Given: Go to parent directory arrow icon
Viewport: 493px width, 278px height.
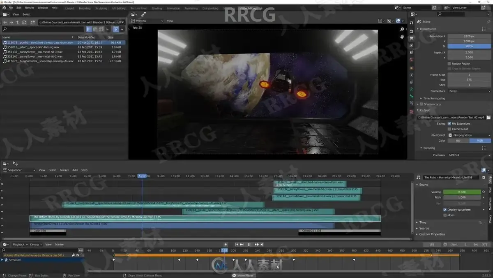Looking at the screenshot, I should click(18, 23).
